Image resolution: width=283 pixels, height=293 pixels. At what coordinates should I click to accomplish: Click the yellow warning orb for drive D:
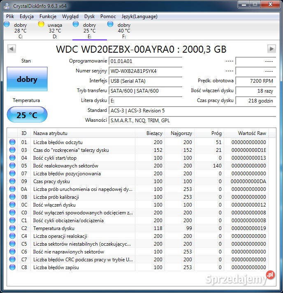(x=41, y=24)
